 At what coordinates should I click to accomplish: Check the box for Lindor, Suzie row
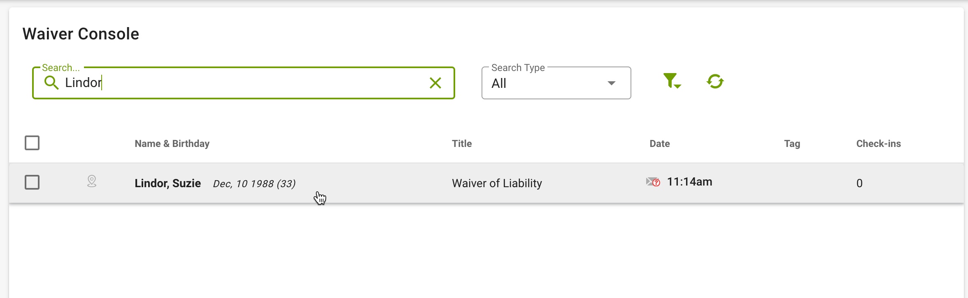pos(32,182)
